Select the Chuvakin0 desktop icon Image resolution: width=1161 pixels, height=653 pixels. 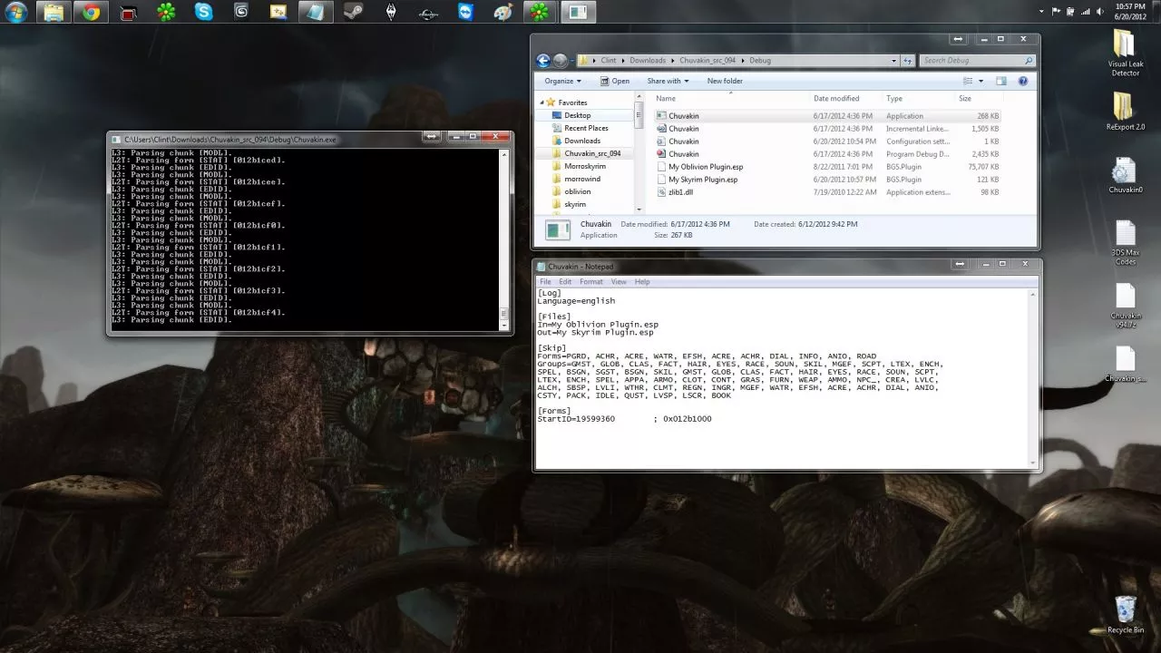pos(1125,175)
